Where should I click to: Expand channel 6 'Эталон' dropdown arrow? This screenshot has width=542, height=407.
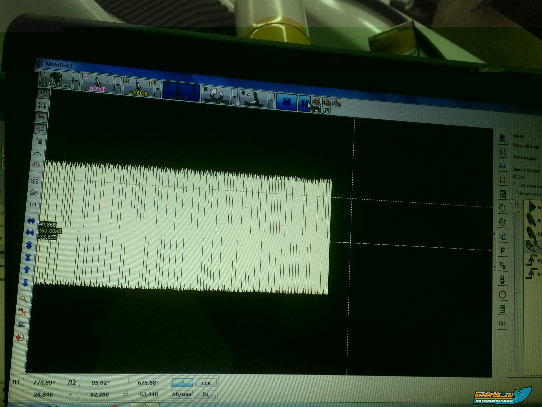pyautogui.click(x=271, y=100)
